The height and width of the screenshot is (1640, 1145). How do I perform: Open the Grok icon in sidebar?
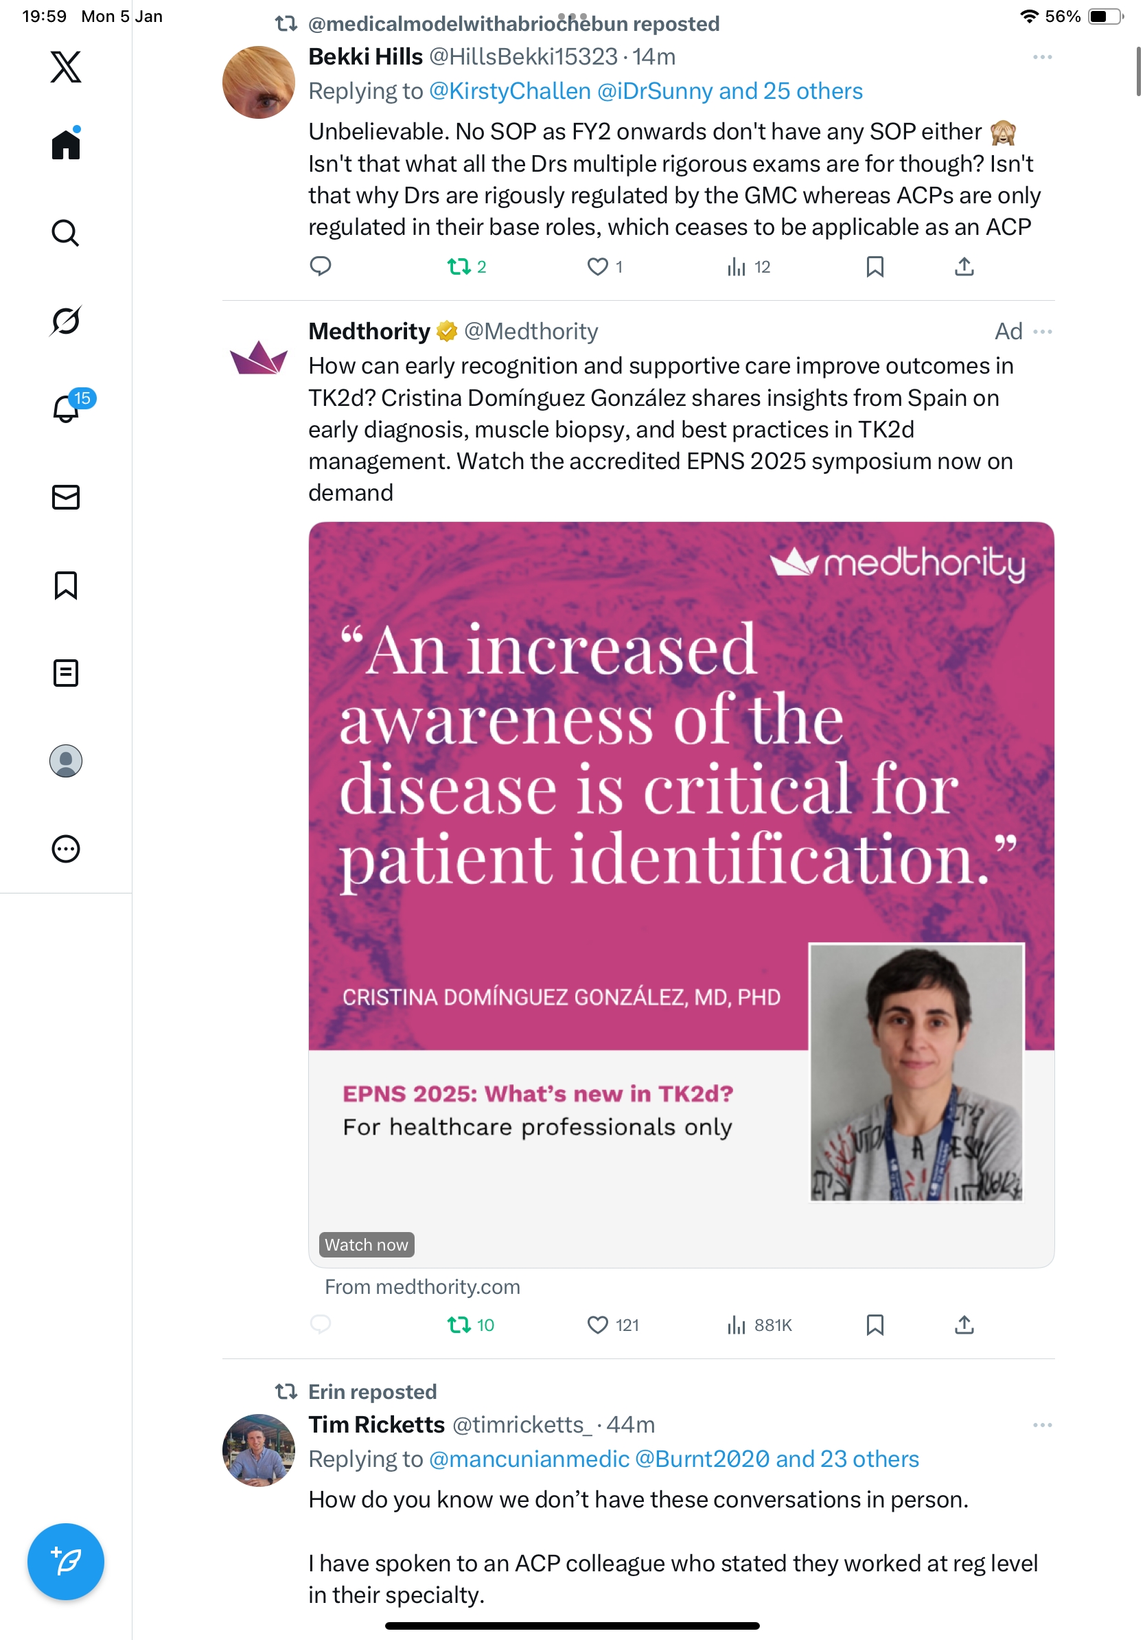(66, 321)
